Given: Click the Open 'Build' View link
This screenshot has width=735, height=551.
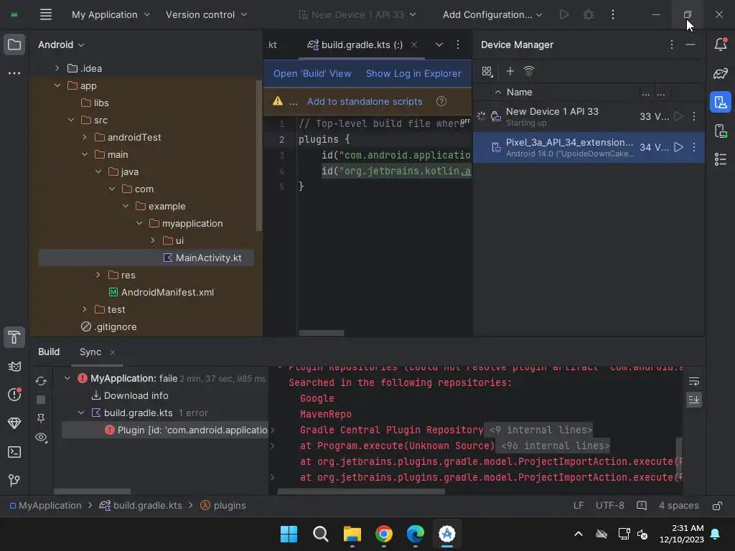Looking at the screenshot, I should [312, 74].
